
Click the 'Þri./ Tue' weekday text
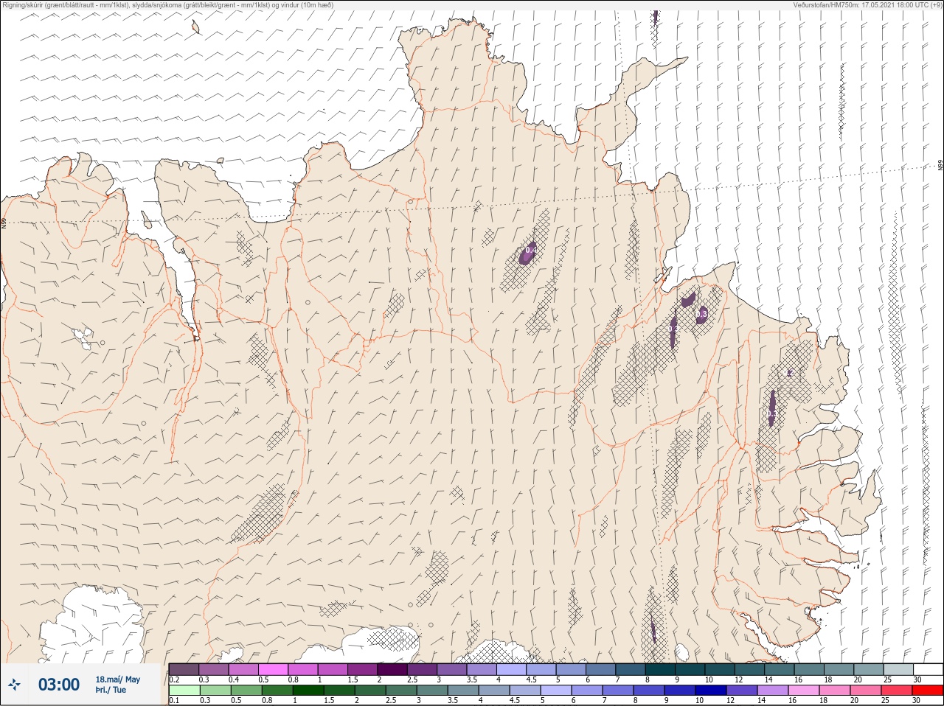point(111,690)
